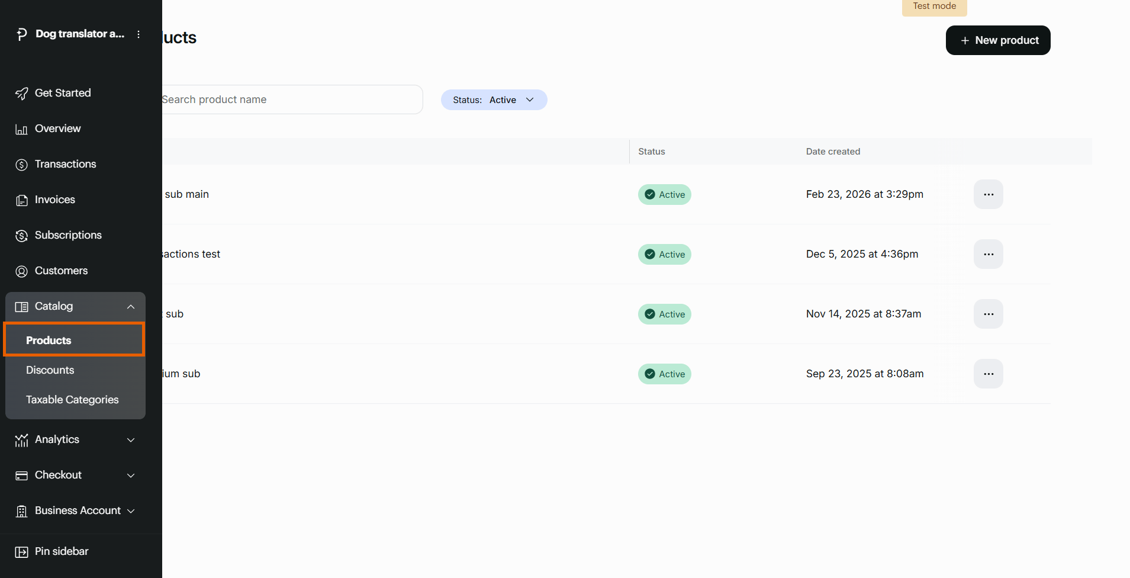Image resolution: width=1130 pixels, height=578 pixels.
Task: Click Pin sidebar label
Action: pos(62,551)
